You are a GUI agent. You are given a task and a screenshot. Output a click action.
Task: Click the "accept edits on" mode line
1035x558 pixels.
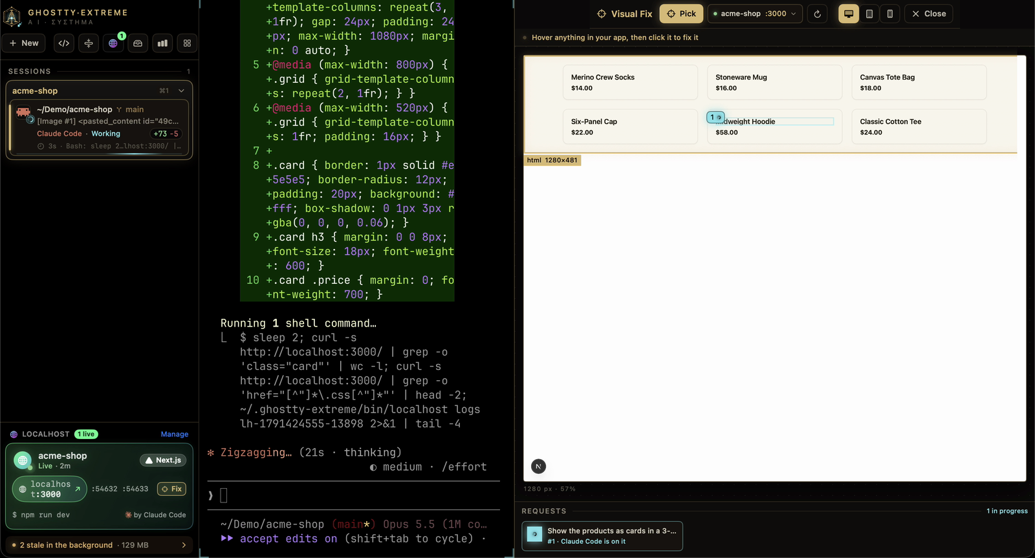pos(289,539)
